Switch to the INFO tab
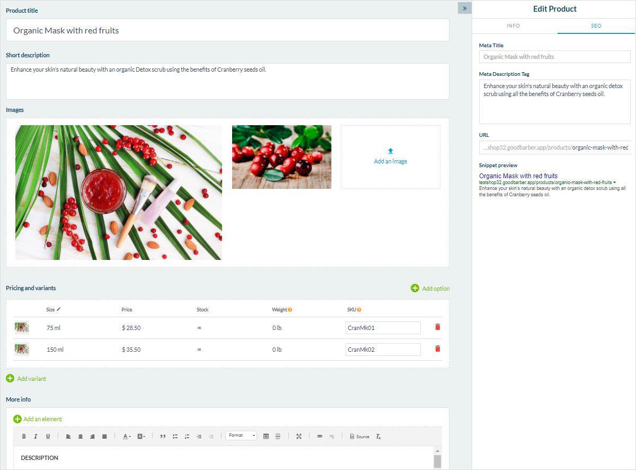The width and height of the screenshot is (636, 470). [x=513, y=26]
